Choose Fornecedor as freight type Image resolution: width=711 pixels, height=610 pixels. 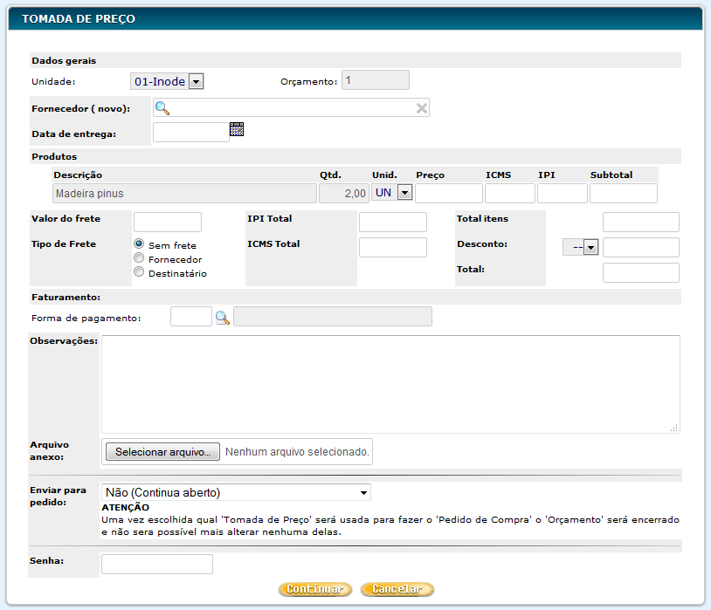coord(139,258)
